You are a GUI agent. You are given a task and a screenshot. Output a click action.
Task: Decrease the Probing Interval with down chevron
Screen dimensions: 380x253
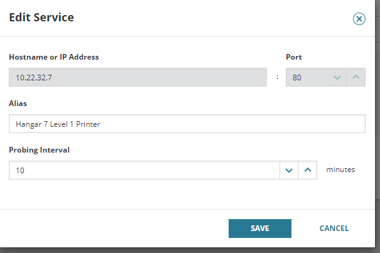pos(288,170)
